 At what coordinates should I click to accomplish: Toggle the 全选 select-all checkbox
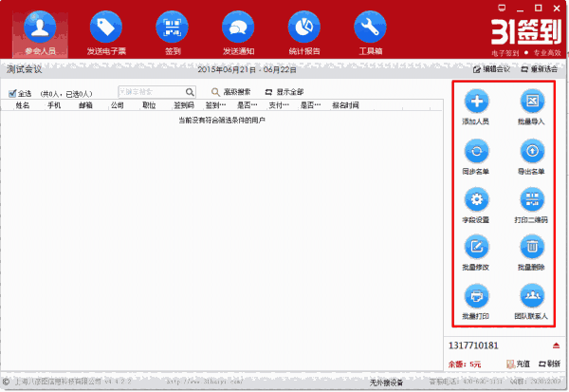click(12, 93)
